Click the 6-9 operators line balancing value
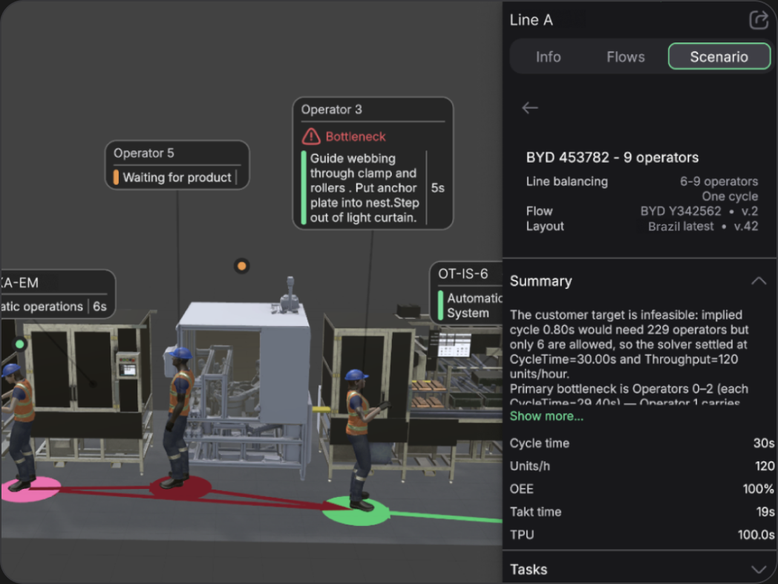 click(x=719, y=181)
